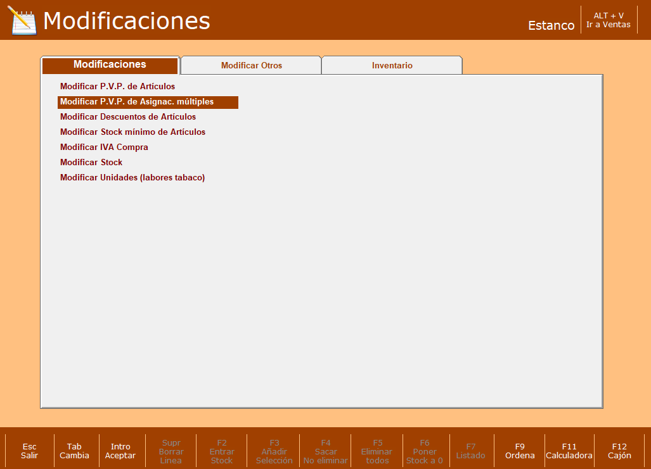Open the F12 Cajón drawer

pos(619,451)
